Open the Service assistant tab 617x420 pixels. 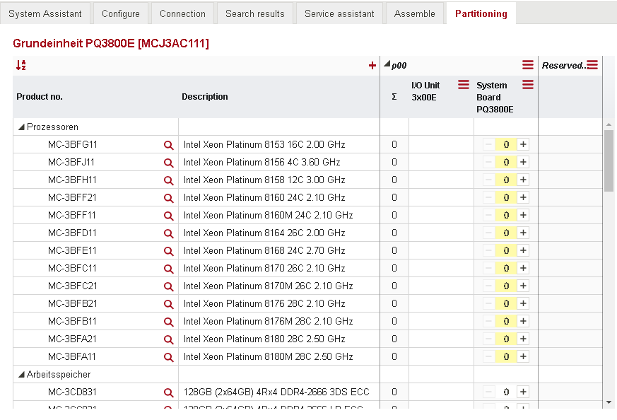[339, 13]
